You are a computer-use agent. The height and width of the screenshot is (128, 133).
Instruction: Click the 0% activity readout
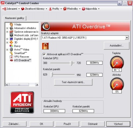click(117, 92)
